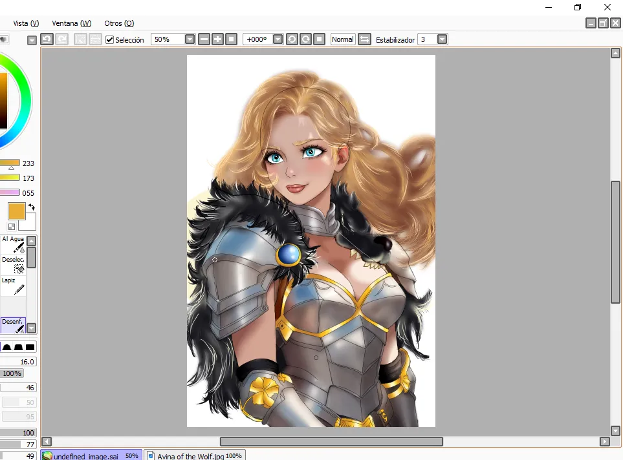Switch to undefined_image.sai tab
This screenshot has height=460, width=623.
[91, 455]
